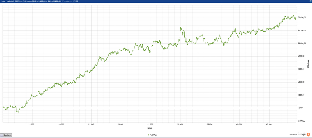Viewport: 312px width, 138px height.
Task: Click the $0,00 axis label
Action: pyautogui.click(x=301, y=108)
